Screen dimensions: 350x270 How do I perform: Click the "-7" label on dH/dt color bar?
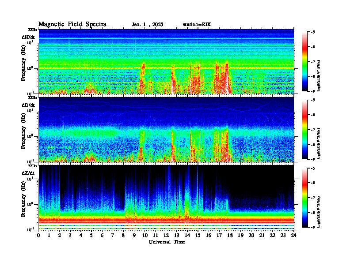click(x=313, y=62)
